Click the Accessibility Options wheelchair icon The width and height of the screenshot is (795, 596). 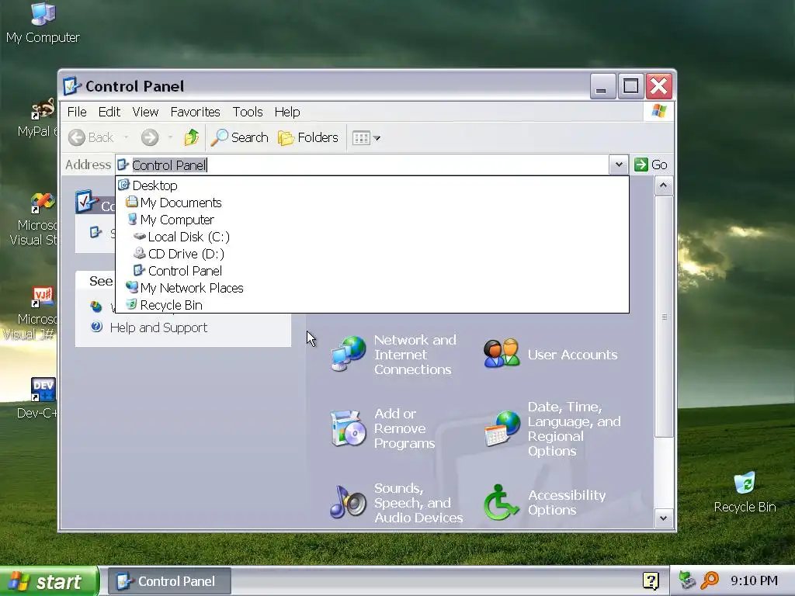coord(501,503)
